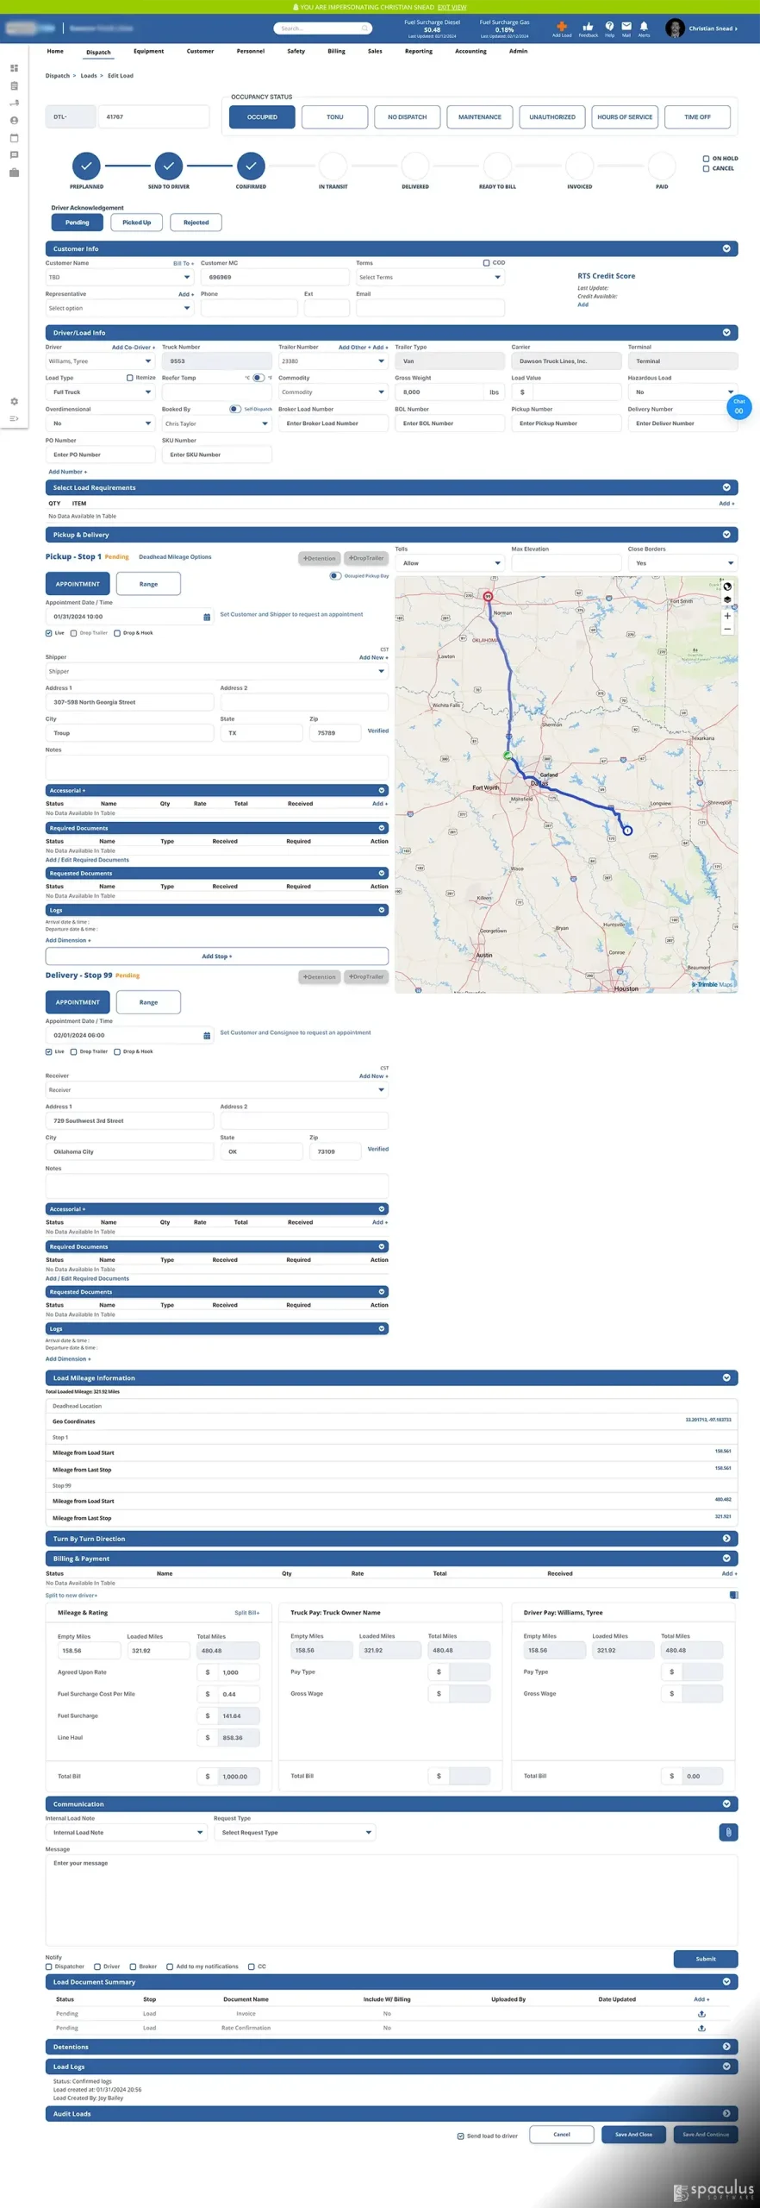
Task: Click the Save And Close button
Action: click(633, 2135)
